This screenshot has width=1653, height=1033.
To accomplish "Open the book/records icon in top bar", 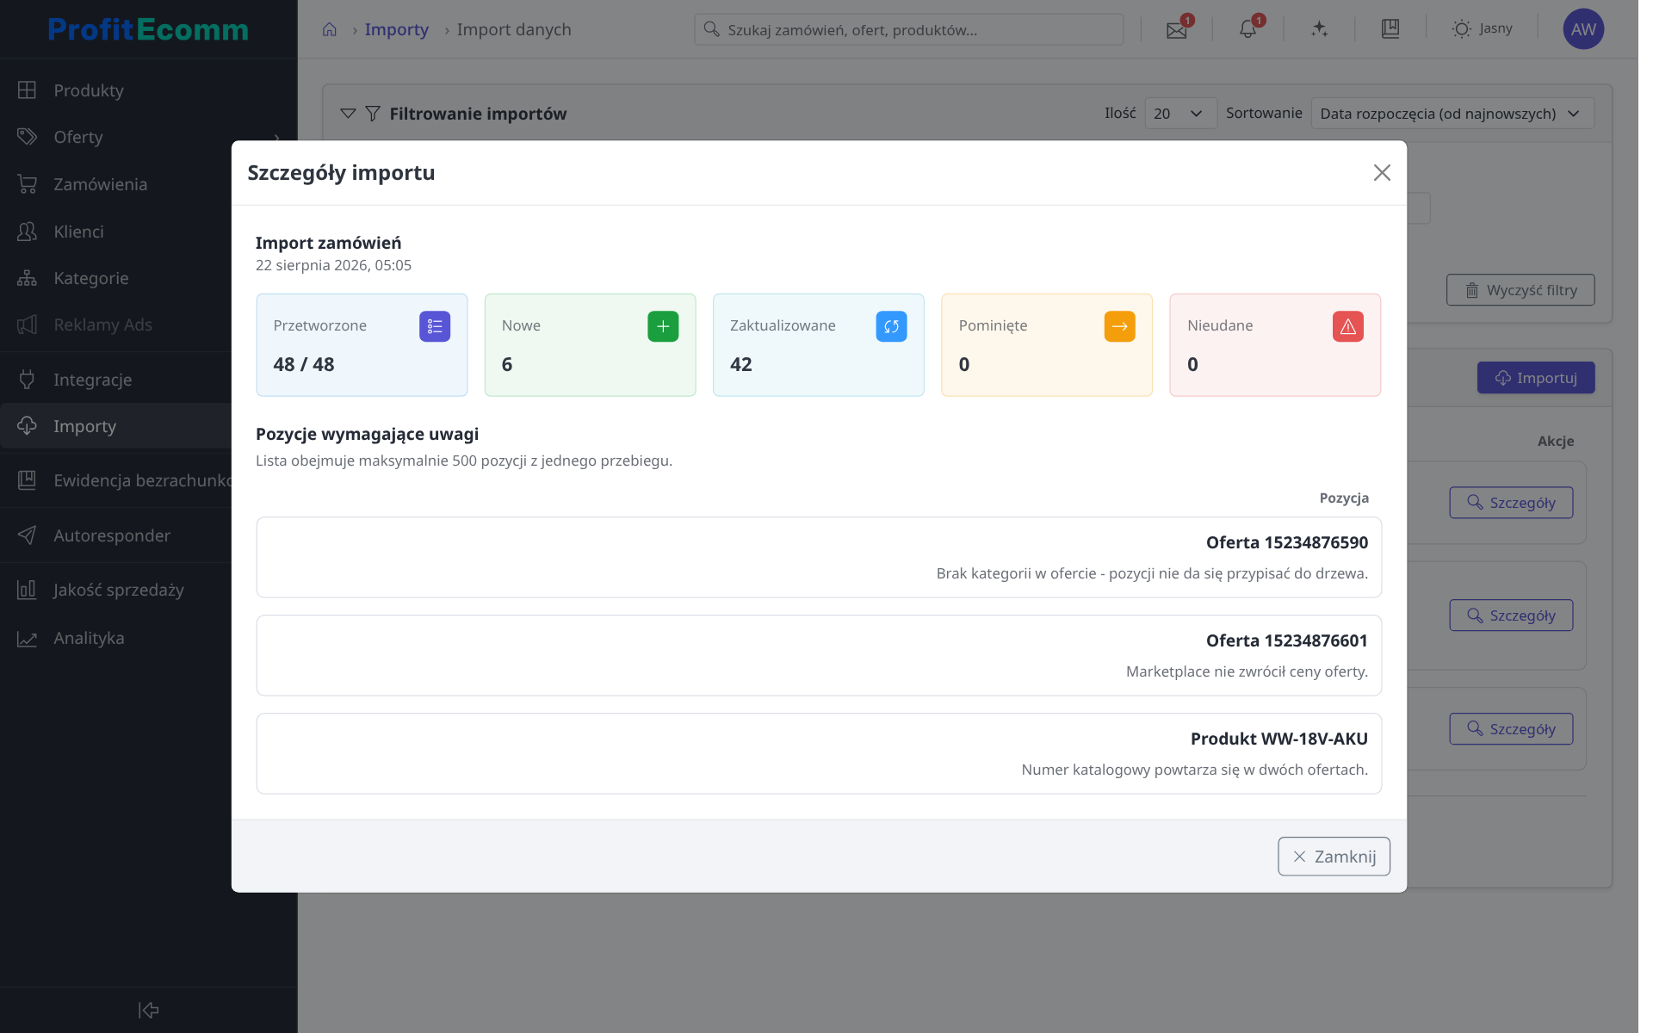I will tap(1390, 29).
